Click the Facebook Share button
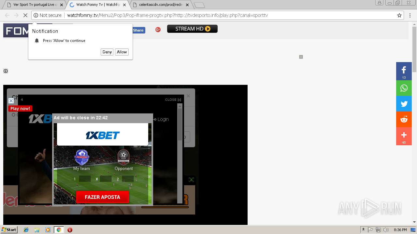 (138, 30)
